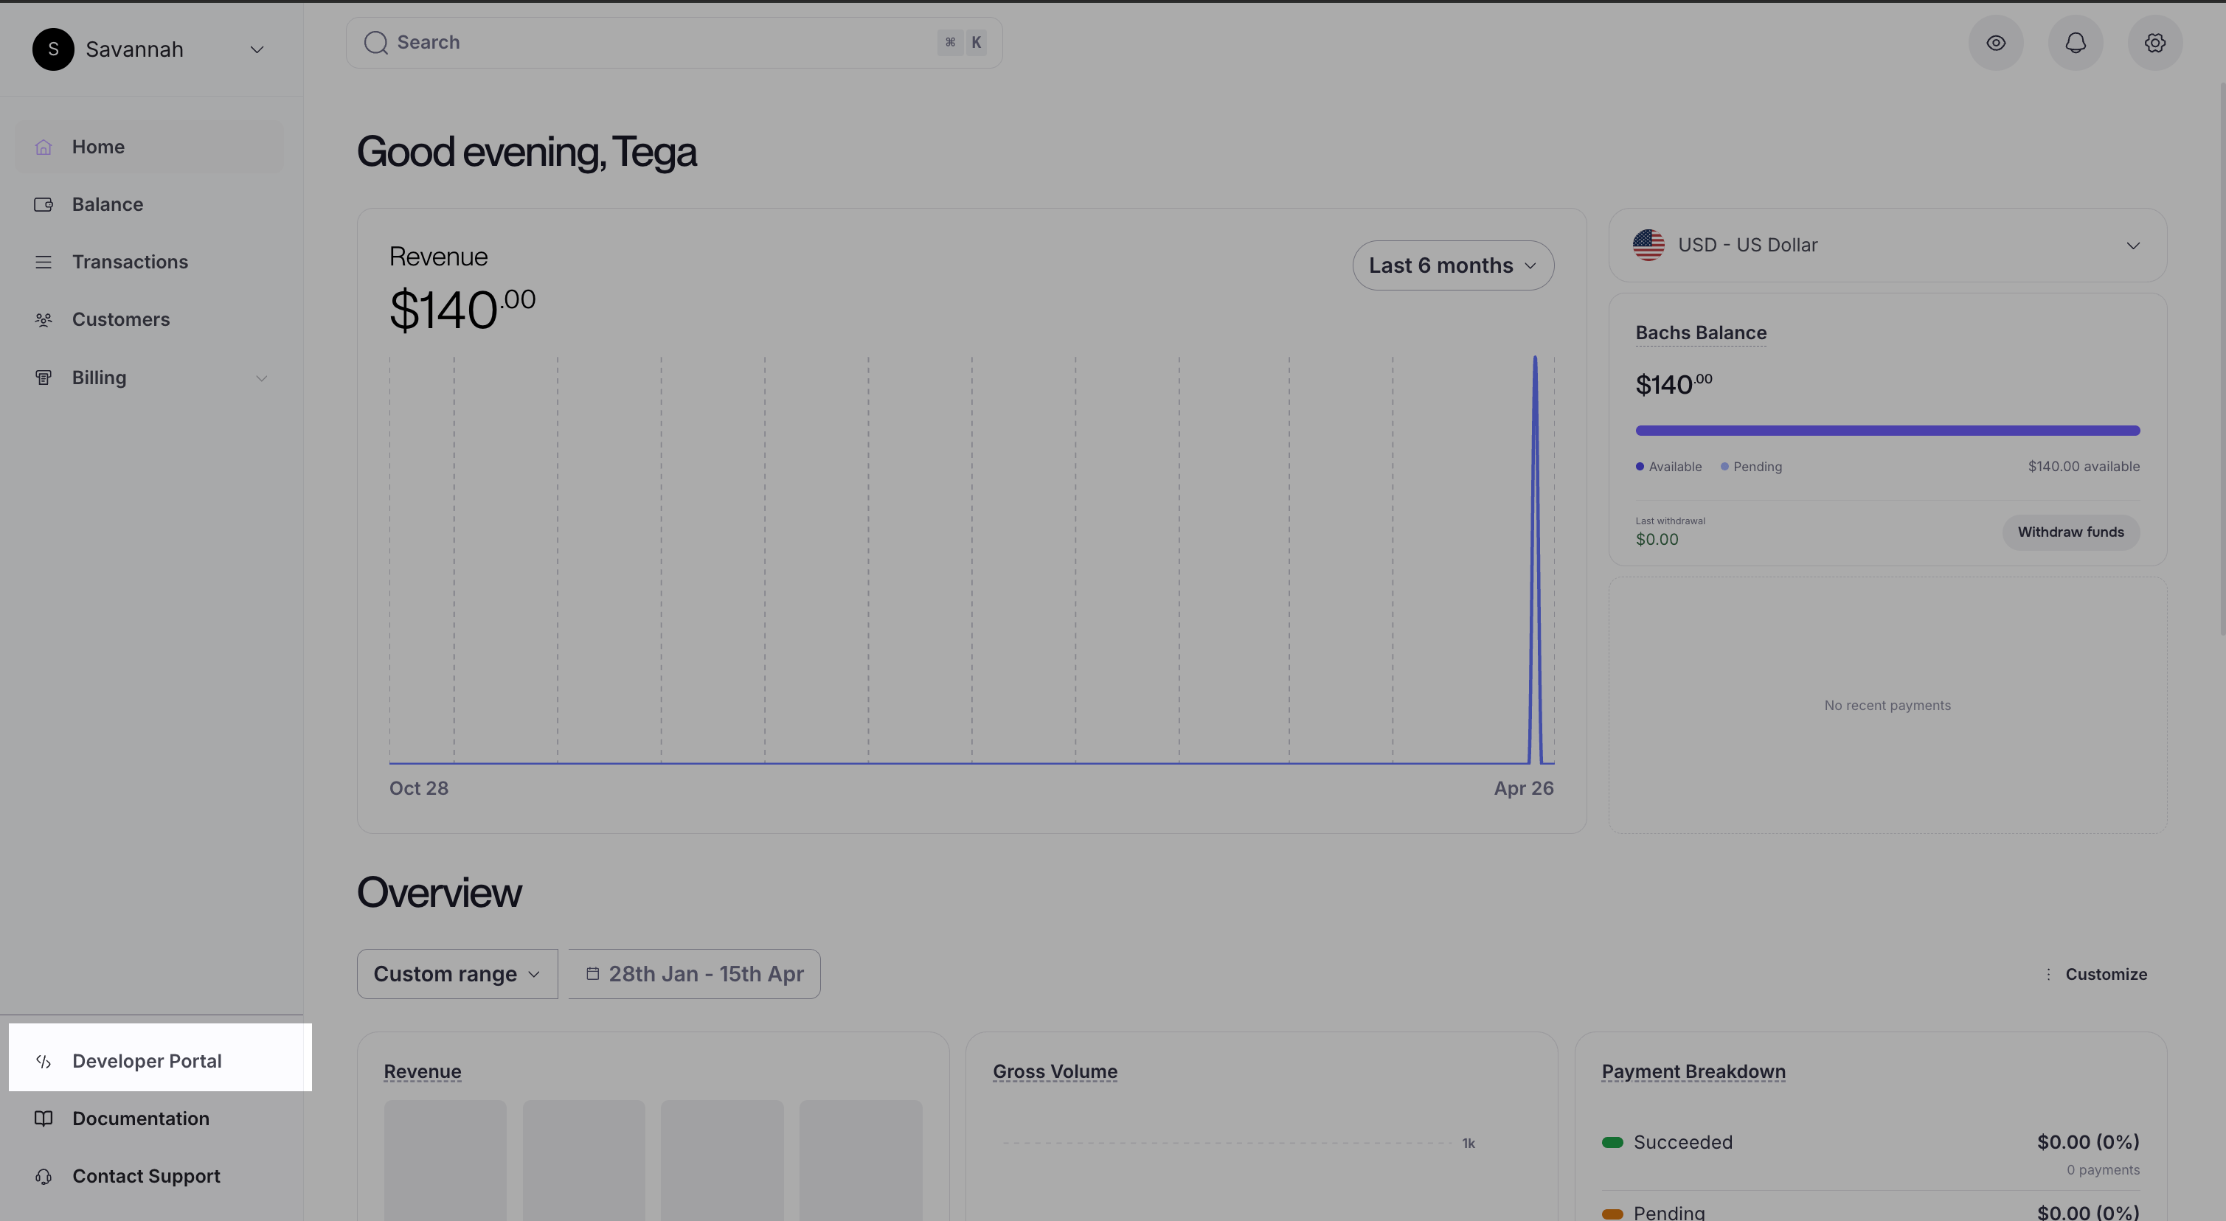Image resolution: width=2226 pixels, height=1221 pixels.
Task: Click the calendar icon in date range
Action: click(592, 974)
